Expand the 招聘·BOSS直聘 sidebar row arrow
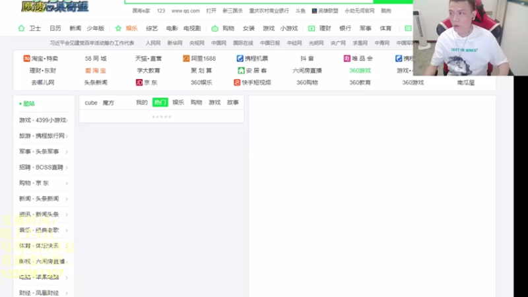The height and width of the screenshot is (297, 528). pos(67,168)
